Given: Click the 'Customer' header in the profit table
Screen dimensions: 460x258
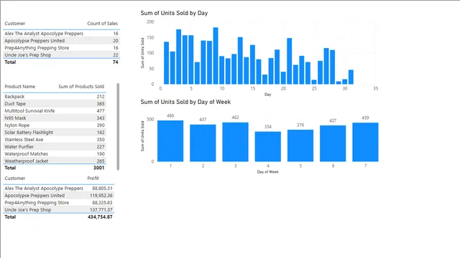Looking at the screenshot, I should coord(14,178).
